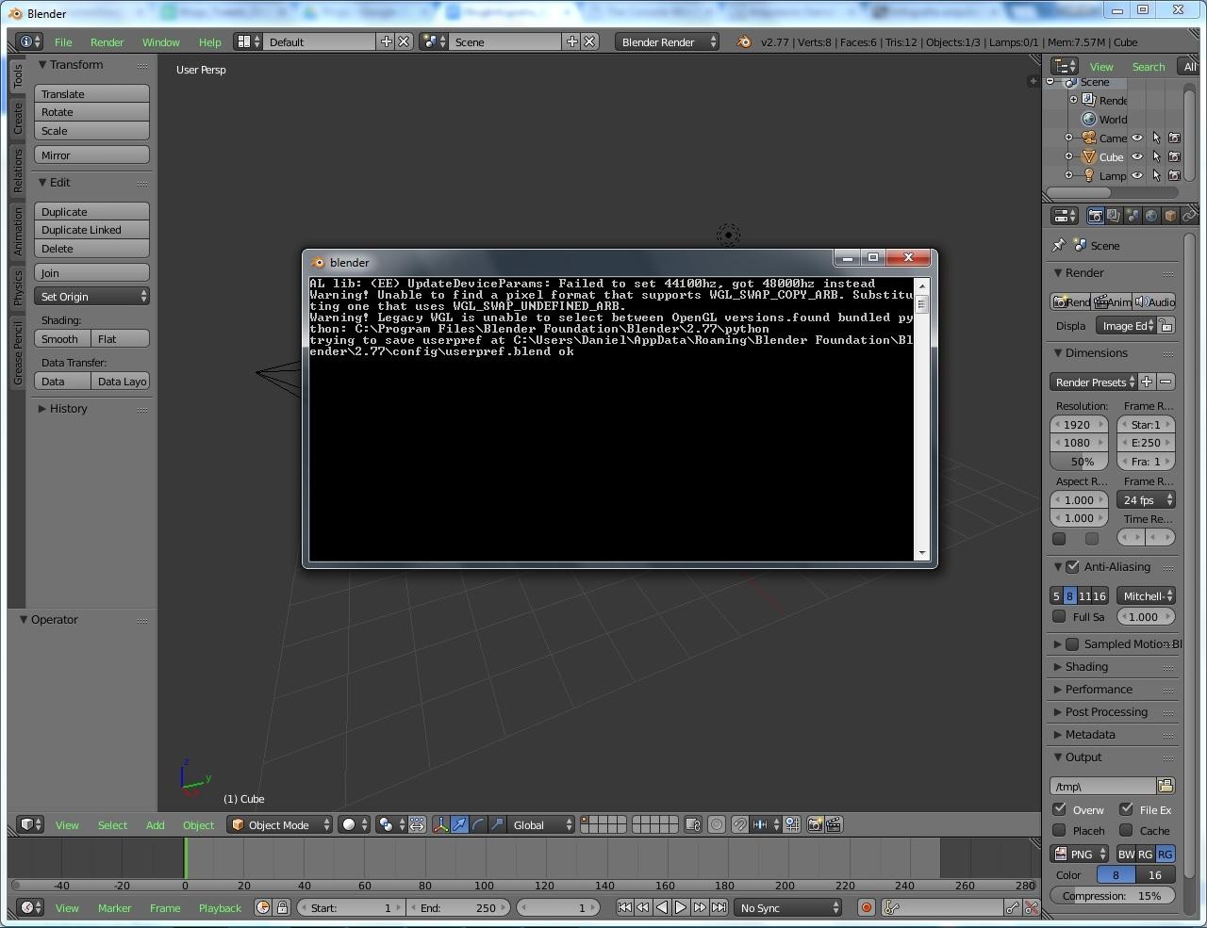Switch to World properties (globe icon)
This screenshot has width=1207, height=928.
pyautogui.click(x=1152, y=216)
